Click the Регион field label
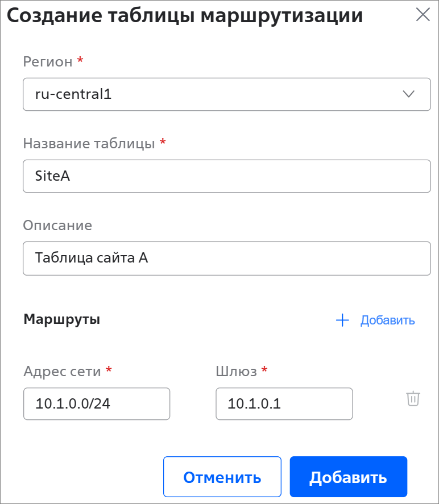The width and height of the screenshot is (439, 504). tap(48, 61)
